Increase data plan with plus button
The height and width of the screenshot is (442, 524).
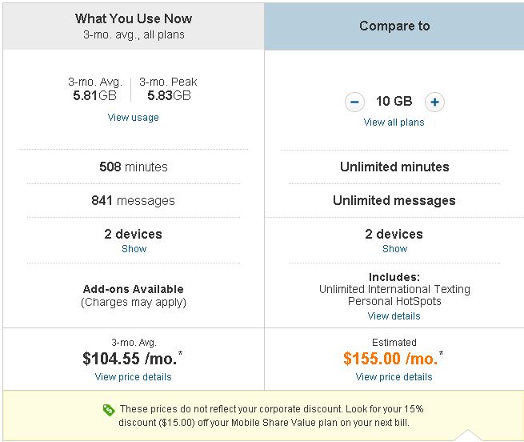(x=434, y=102)
